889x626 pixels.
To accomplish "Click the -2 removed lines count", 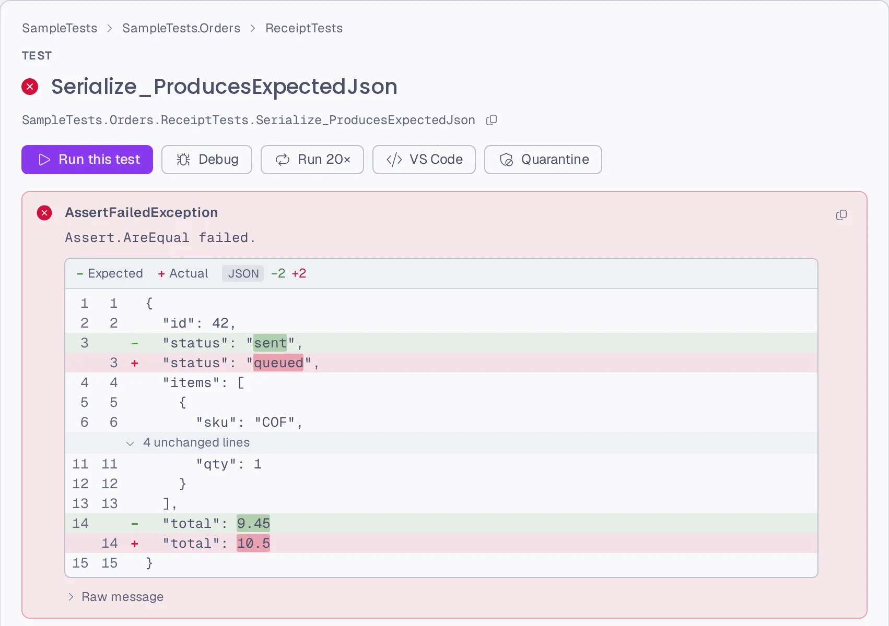I will 278,273.
